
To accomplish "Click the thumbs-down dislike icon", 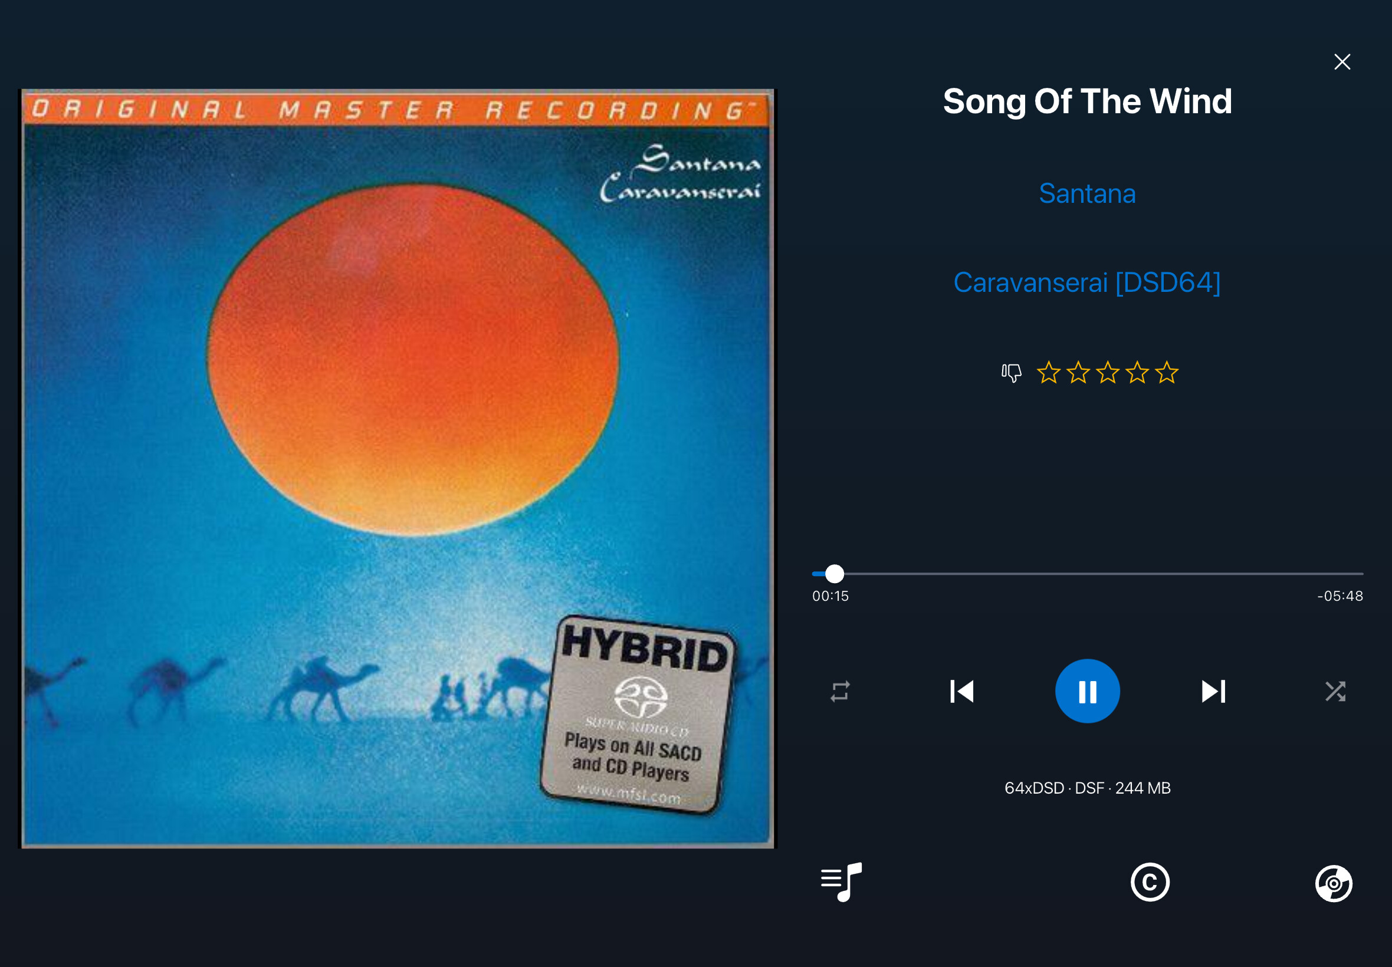I will (1012, 373).
